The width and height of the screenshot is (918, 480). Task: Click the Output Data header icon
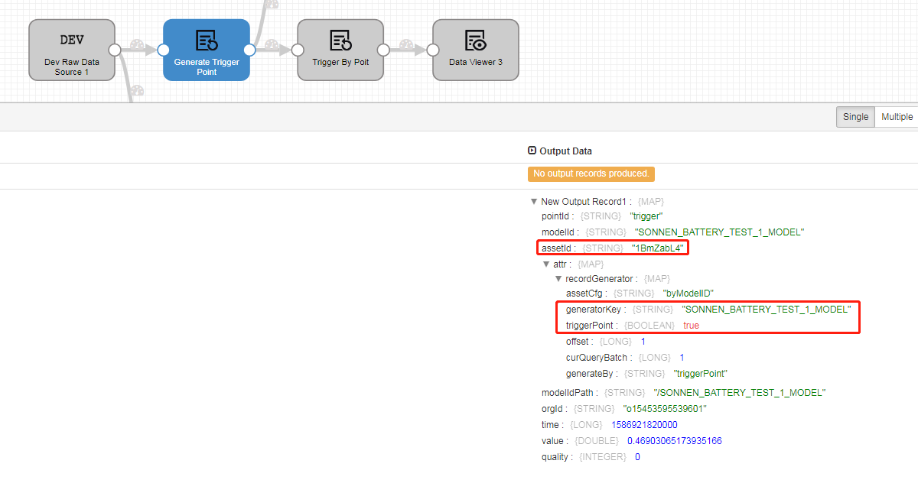(532, 151)
